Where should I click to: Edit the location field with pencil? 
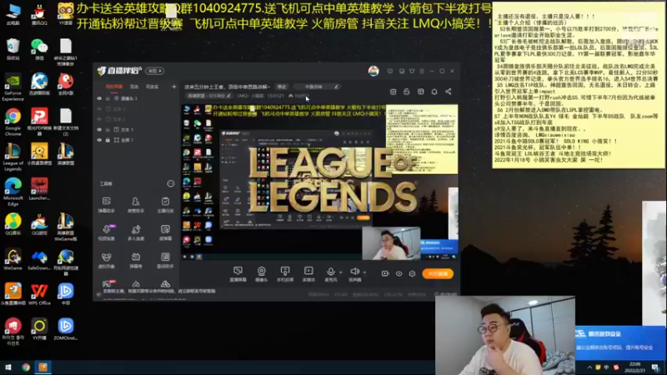[336, 87]
